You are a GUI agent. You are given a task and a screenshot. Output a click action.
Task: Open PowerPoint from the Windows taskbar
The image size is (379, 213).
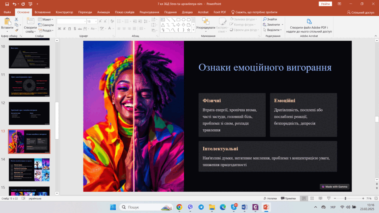click(x=266, y=207)
